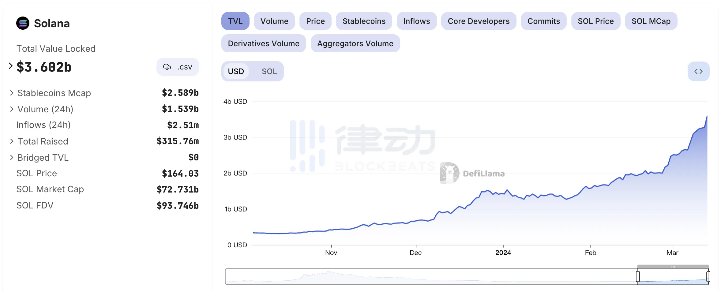Click left handle of time range slider
Viewport: 725px width, 292px height.
click(x=638, y=276)
